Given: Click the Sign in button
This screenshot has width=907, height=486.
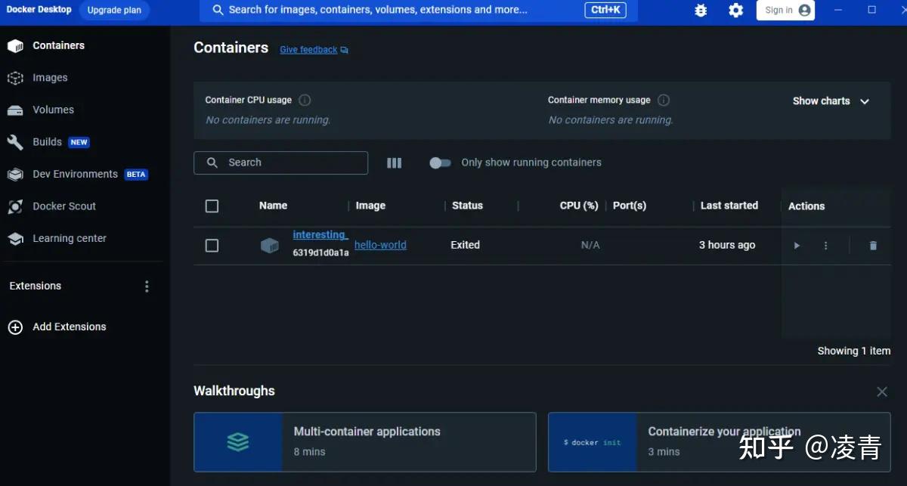Looking at the screenshot, I should tap(785, 11).
